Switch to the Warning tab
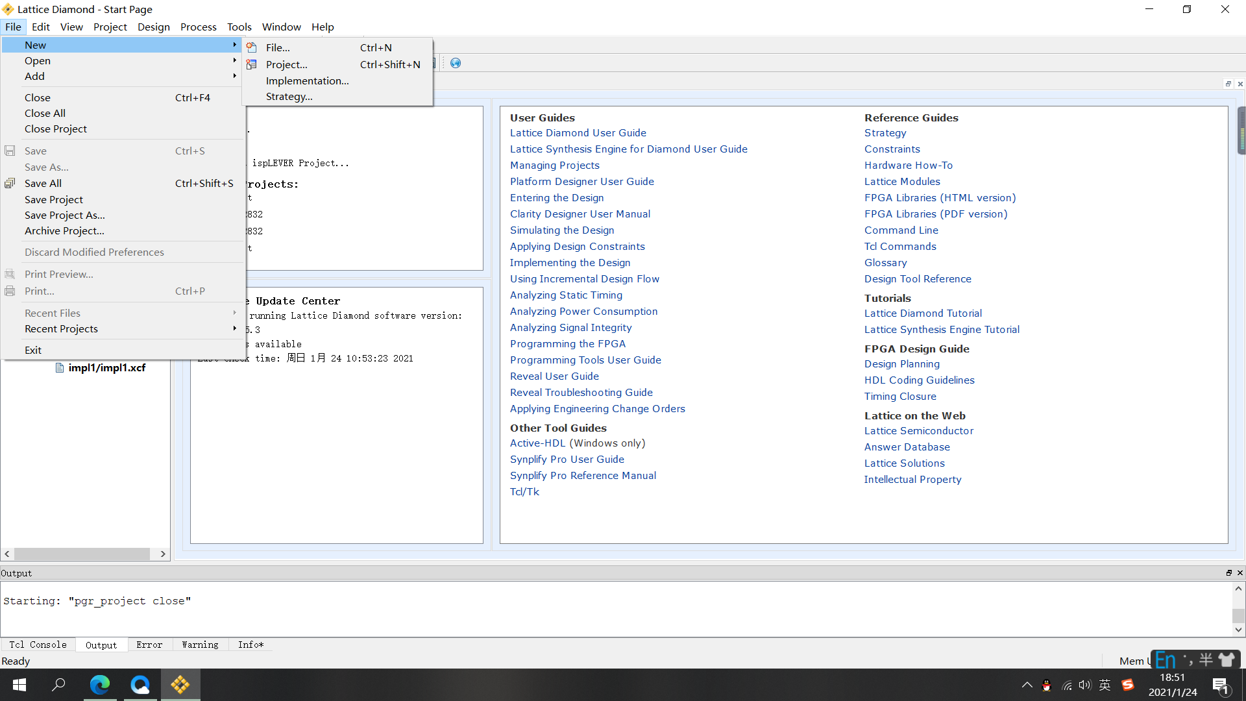 (200, 645)
